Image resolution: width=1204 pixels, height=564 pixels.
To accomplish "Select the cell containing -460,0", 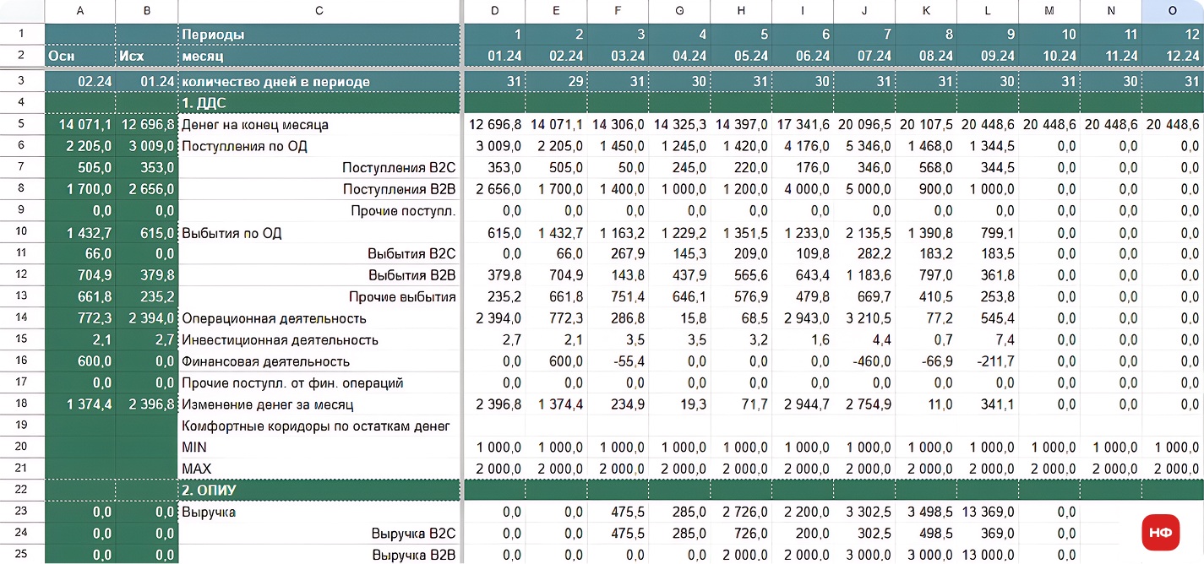I will [864, 361].
